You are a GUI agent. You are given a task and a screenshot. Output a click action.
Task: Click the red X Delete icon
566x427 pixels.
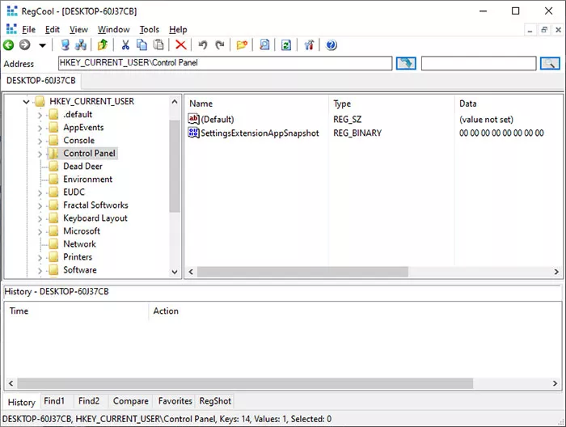pos(181,45)
